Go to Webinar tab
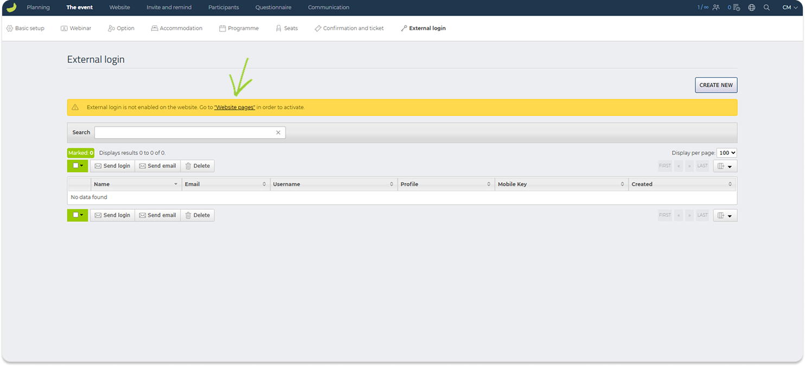 pyautogui.click(x=76, y=28)
